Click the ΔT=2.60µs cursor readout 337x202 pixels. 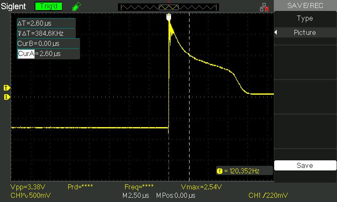tap(46, 23)
